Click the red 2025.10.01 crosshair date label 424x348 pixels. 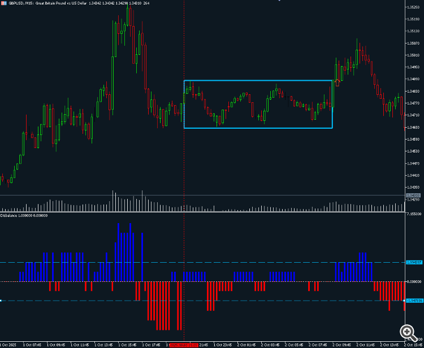click(183, 345)
